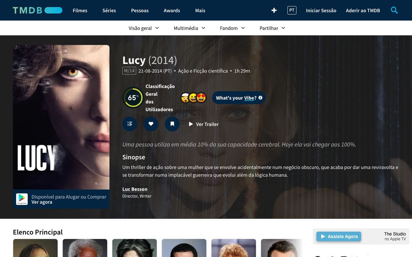Add Lucy to a list

(130, 124)
